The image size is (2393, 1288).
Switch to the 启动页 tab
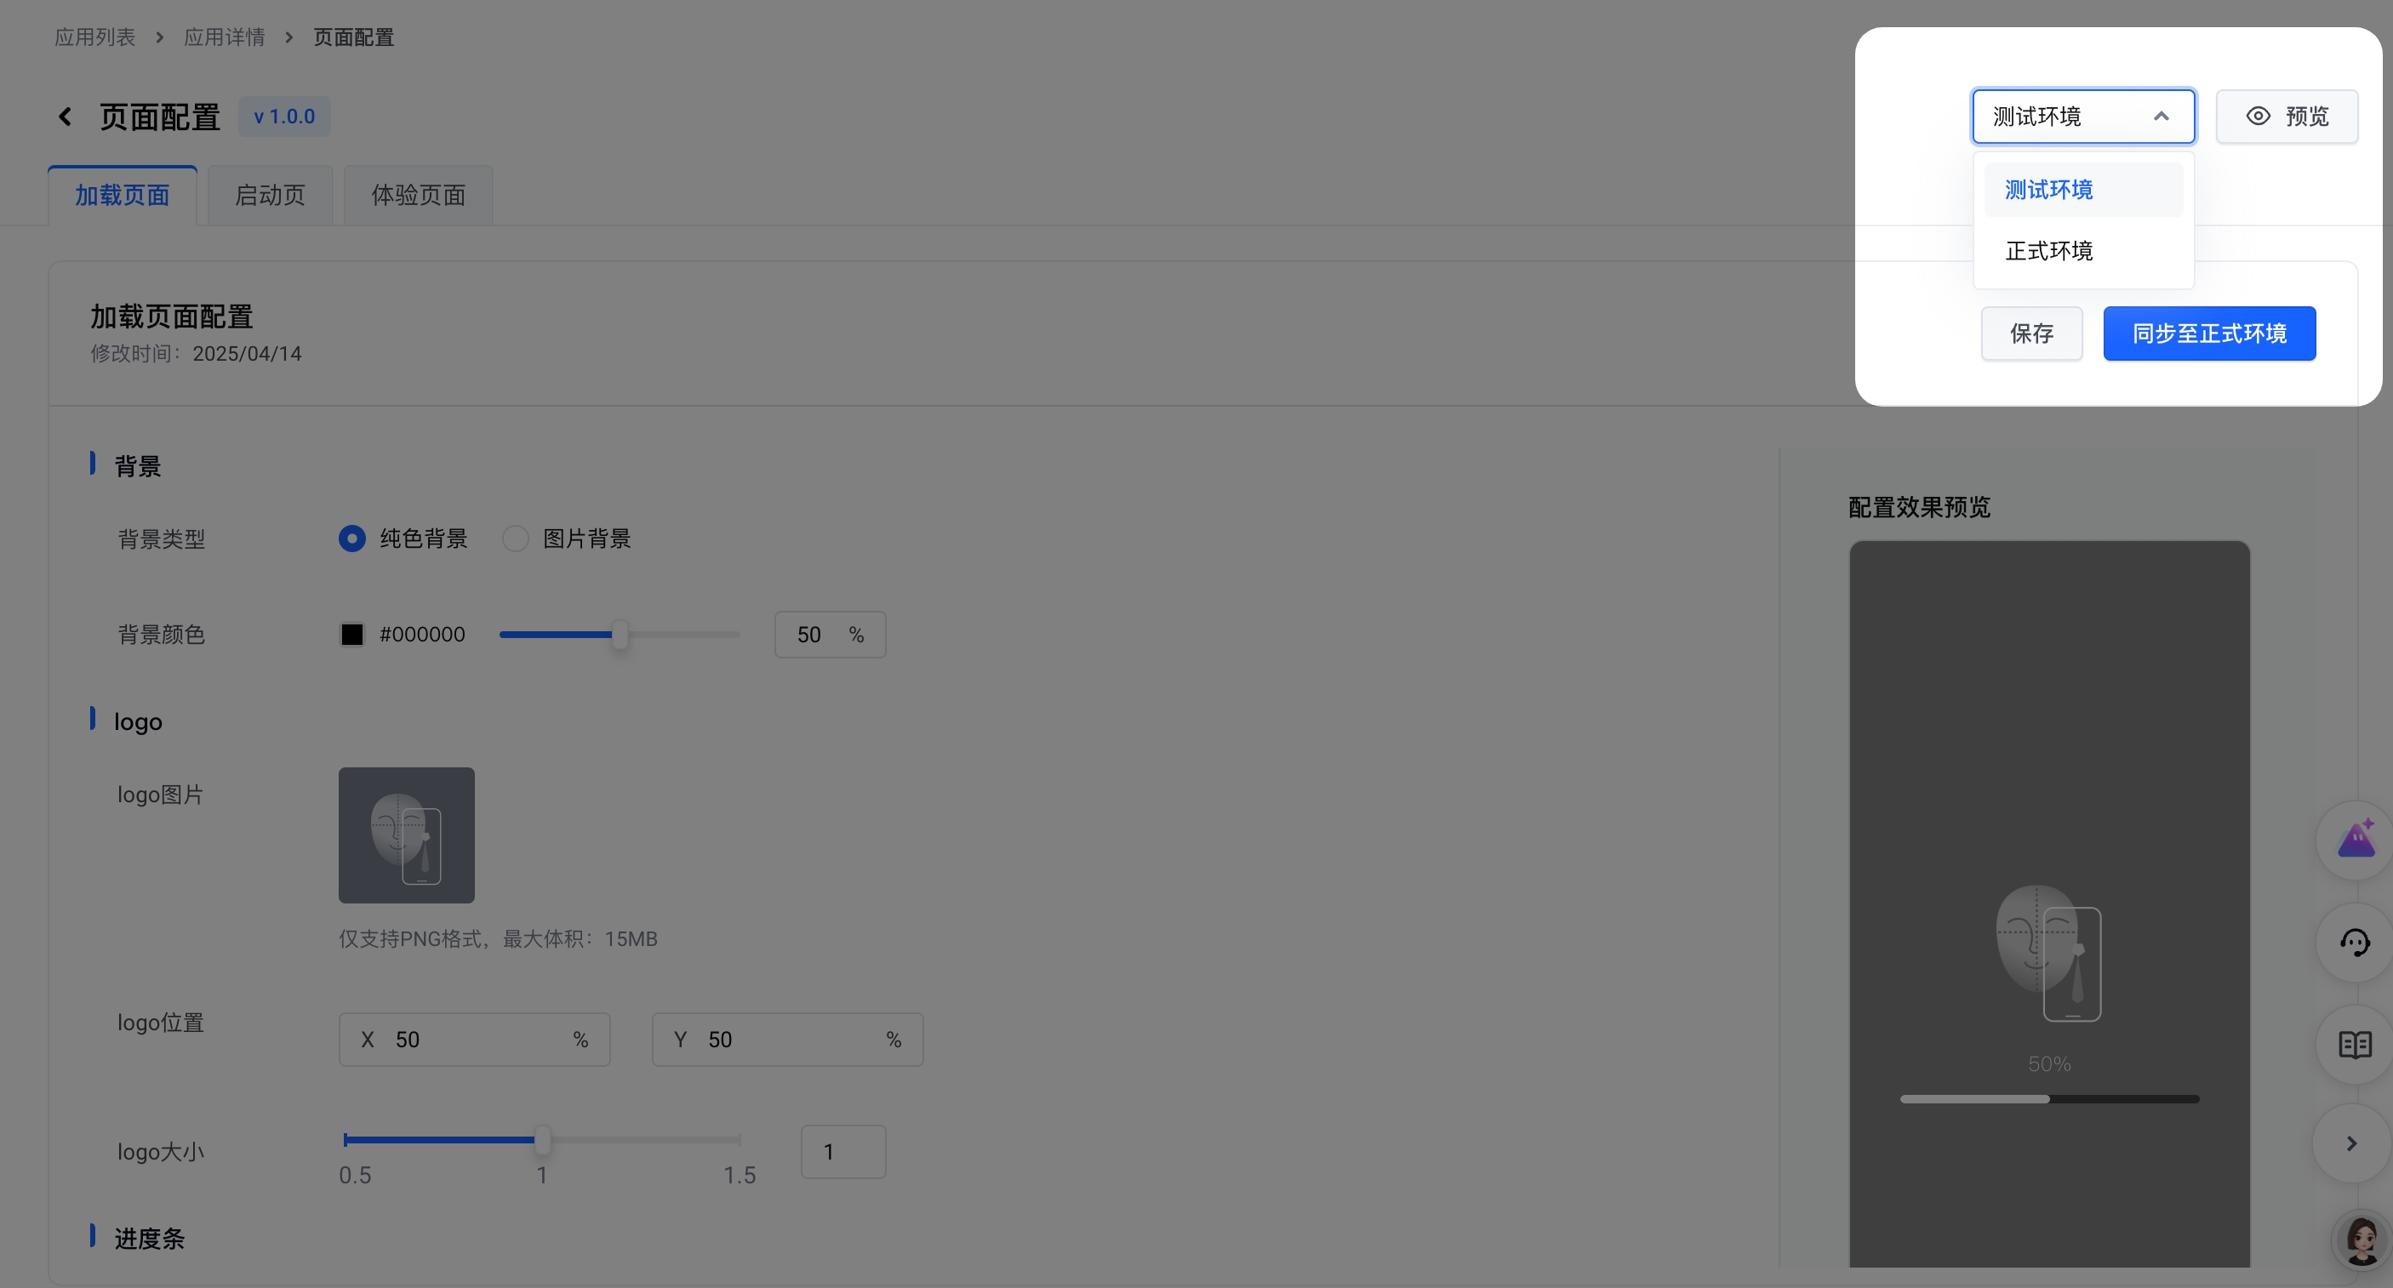[x=270, y=195]
